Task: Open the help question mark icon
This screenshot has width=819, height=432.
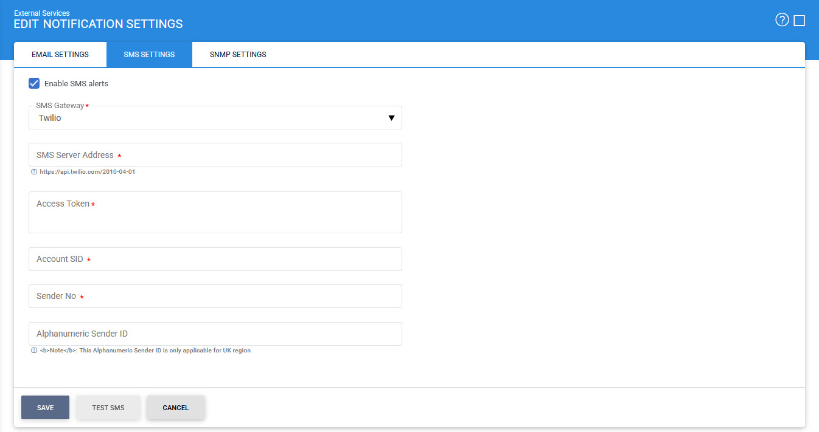Action: click(x=781, y=20)
